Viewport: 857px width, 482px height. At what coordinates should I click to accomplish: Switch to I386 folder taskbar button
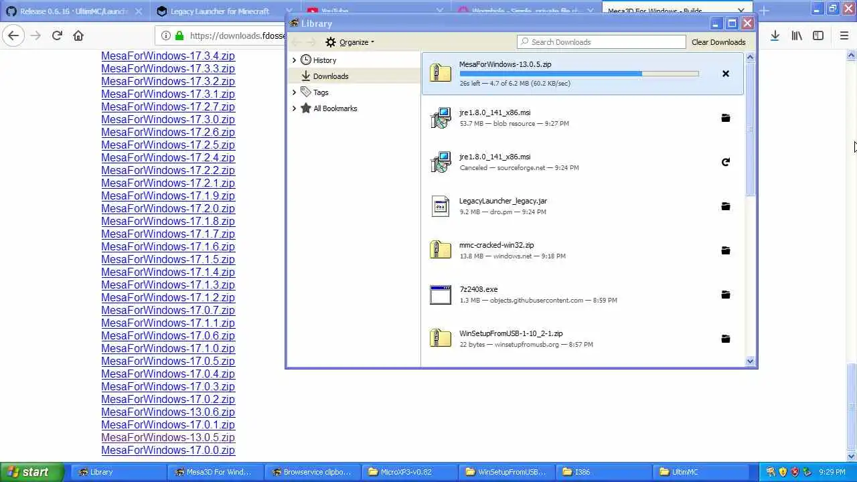[x=603, y=472]
